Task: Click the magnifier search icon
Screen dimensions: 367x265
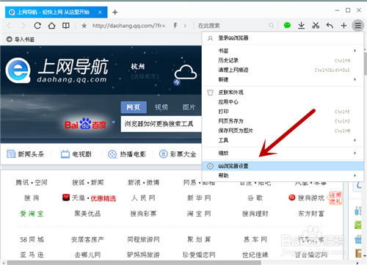Action: tap(271, 26)
